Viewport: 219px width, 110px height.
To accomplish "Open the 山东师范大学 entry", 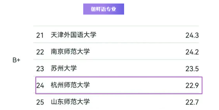I will tap(116, 102).
